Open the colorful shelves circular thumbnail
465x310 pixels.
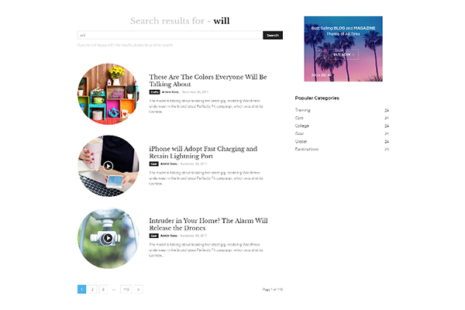[108, 94]
